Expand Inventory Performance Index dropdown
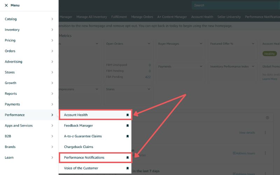 (x=253, y=66)
